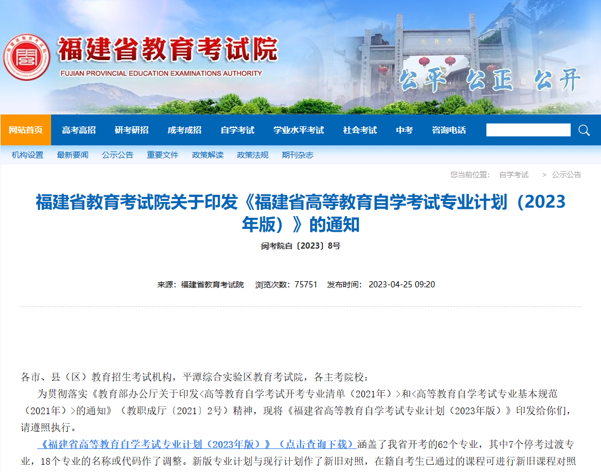Screen dimensions: 601x472
Task: Navigate to 学业水平考试 page
Action: point(298,130)
